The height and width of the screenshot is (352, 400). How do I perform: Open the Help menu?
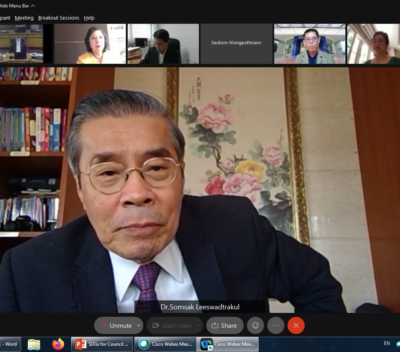point(89,18)
